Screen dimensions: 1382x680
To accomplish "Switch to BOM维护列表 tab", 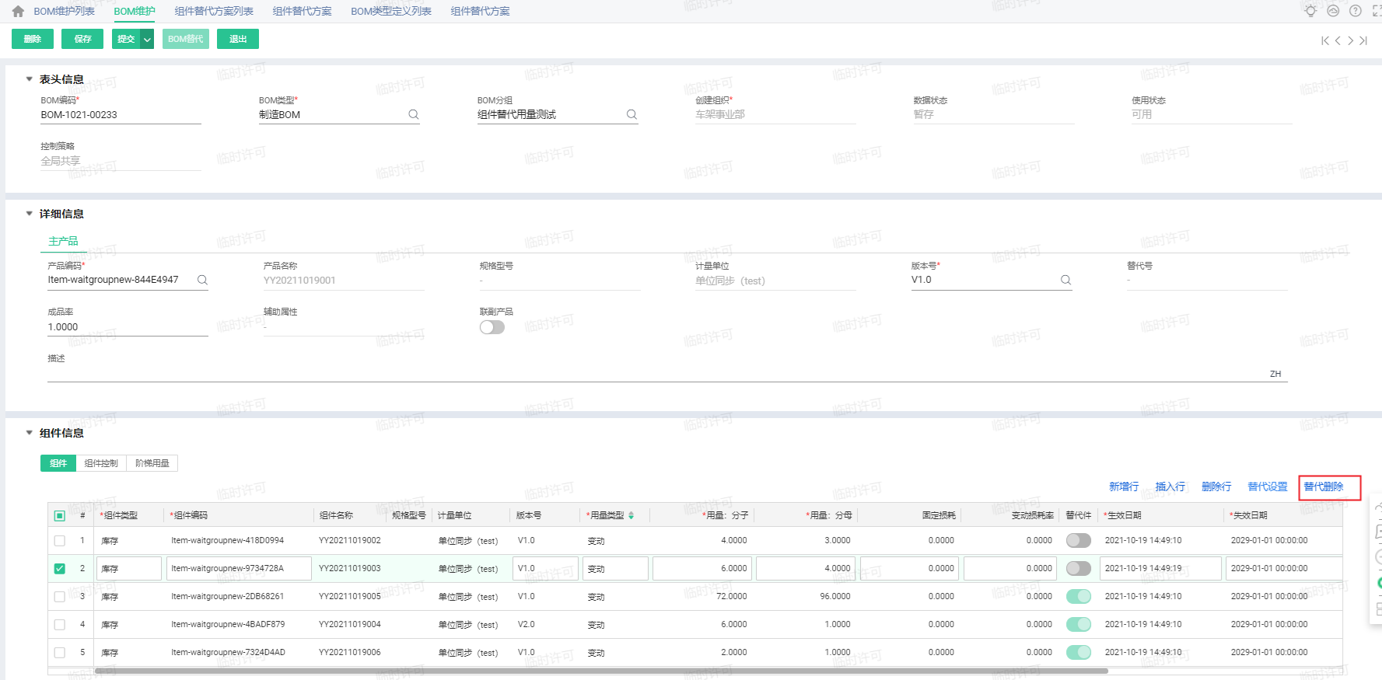I will click(x=64, y=12).
